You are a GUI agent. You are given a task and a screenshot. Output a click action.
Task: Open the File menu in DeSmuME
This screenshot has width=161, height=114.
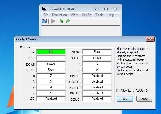[x=46, y=15]
